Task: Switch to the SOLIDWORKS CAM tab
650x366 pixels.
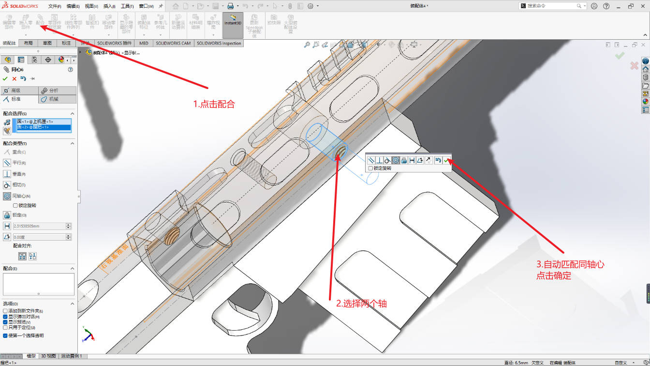Action: pos(172,43)
